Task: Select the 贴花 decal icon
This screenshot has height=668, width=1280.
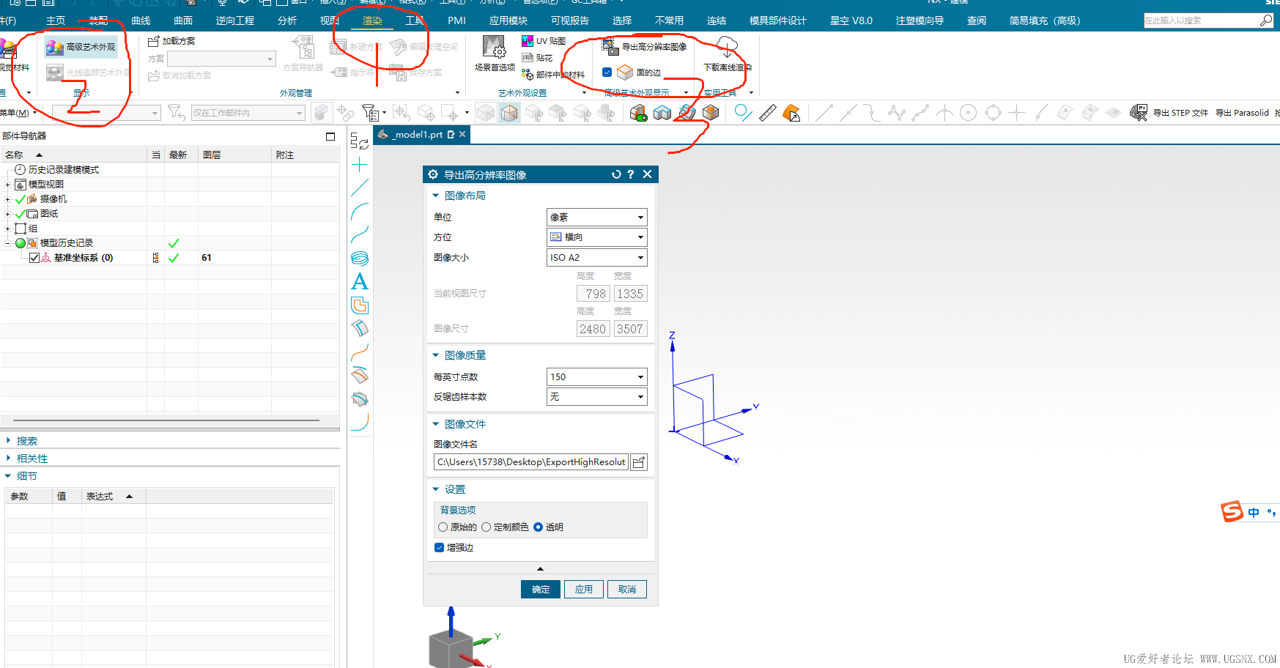Action: click(x=528, y=57)
